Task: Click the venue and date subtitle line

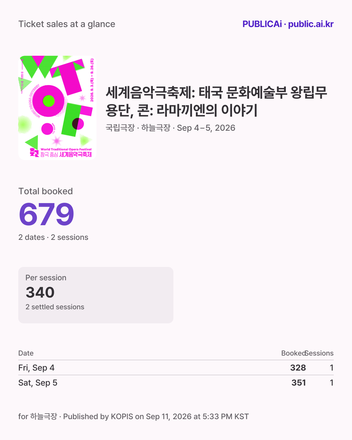Action: pos(170,128)
